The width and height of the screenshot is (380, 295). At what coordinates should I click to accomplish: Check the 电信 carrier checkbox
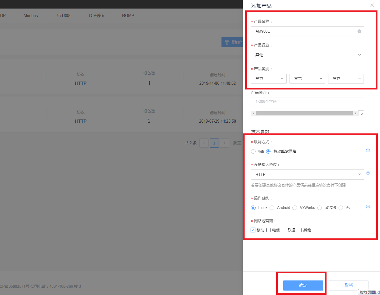268,230
